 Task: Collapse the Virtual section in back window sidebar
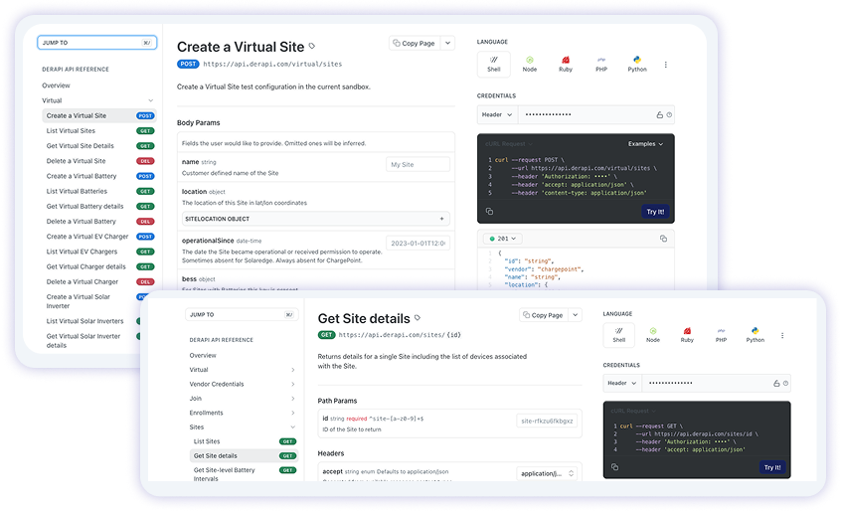(151, 100)
